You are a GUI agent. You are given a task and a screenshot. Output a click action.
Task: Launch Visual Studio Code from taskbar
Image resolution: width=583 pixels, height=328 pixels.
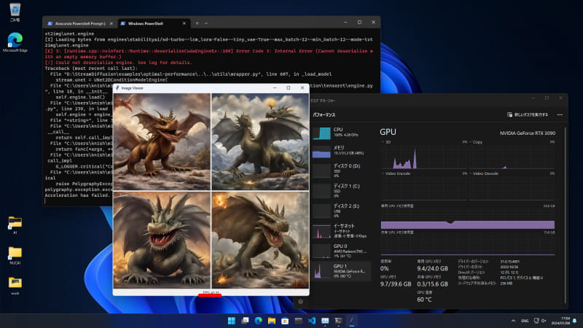(x=311, y=320)
